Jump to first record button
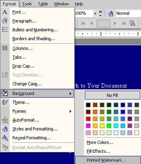This screenshot has height=164, width=141. pos(83,23)
